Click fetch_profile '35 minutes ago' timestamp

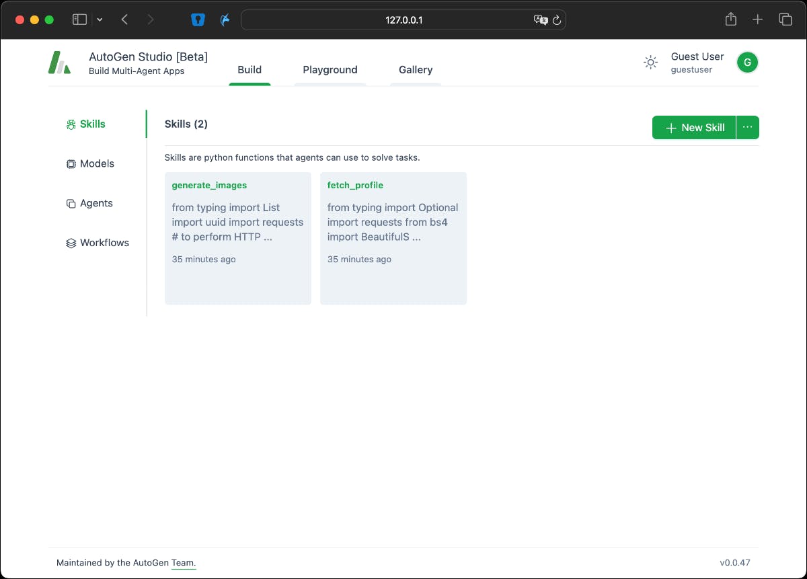click(359, 260)
